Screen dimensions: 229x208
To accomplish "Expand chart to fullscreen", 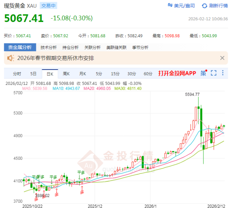I will [x=213, y=73].
